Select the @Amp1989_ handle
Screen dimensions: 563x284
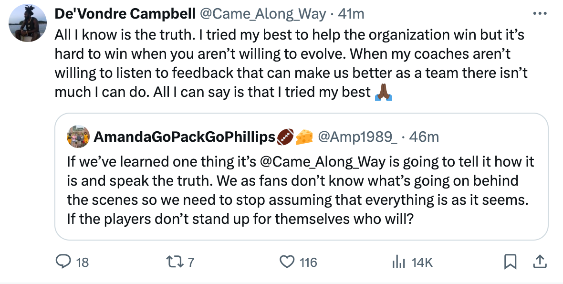point(357,137)
